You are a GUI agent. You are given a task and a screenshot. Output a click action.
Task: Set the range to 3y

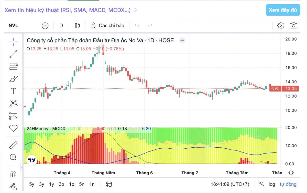(42, 184)
